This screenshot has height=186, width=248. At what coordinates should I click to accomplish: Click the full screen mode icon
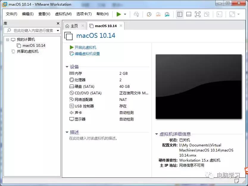[198, 14]
